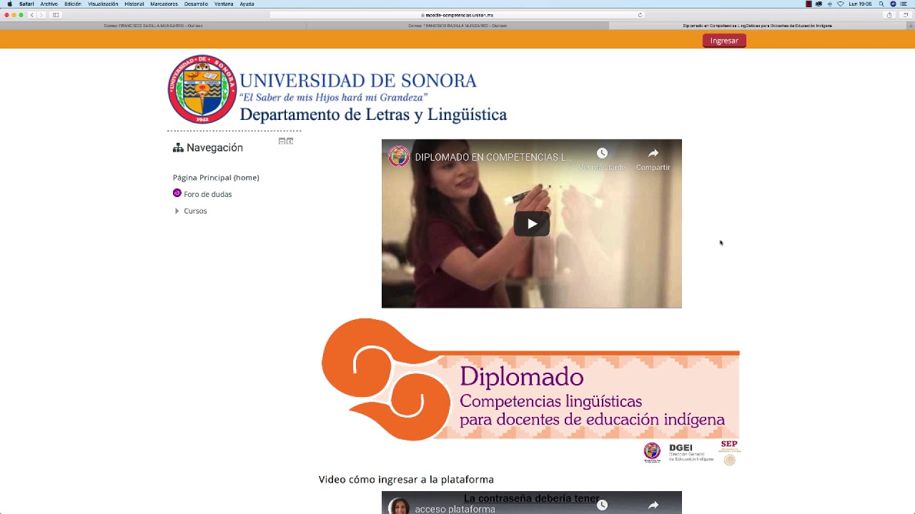Screen dimensions: 915x514
Task: Open the acceso plataforma video title
Action: pyautogui.click(x=455, y=510)
